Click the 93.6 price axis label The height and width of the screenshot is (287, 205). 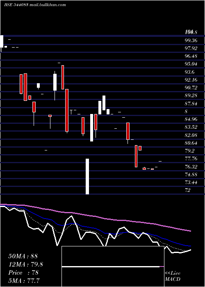[x=189, y=72]
